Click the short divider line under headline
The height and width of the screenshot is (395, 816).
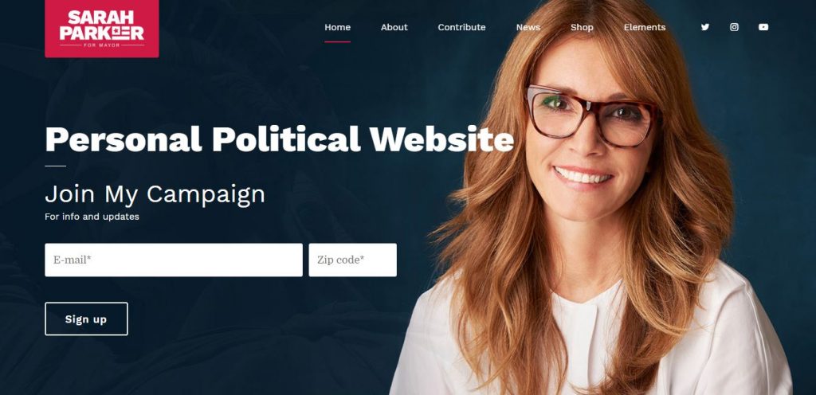55,166
